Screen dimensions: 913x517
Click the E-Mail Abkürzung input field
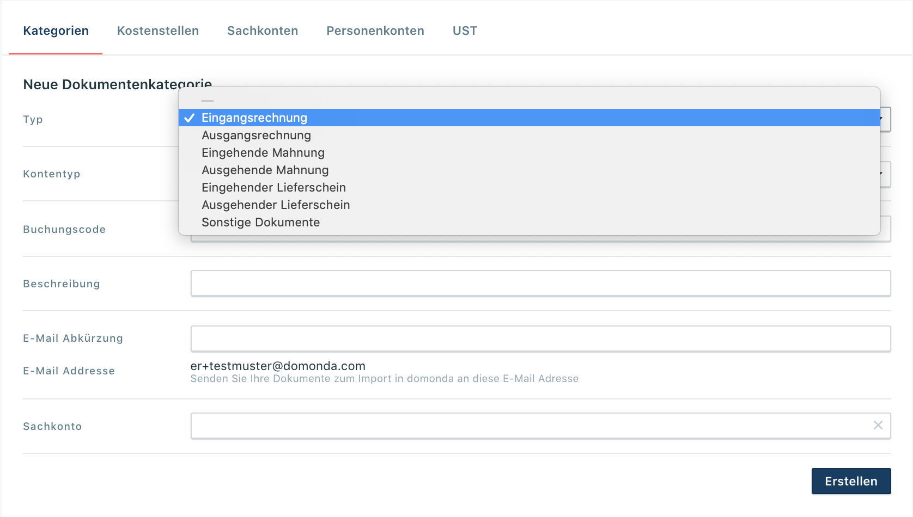tap(539, 338)
